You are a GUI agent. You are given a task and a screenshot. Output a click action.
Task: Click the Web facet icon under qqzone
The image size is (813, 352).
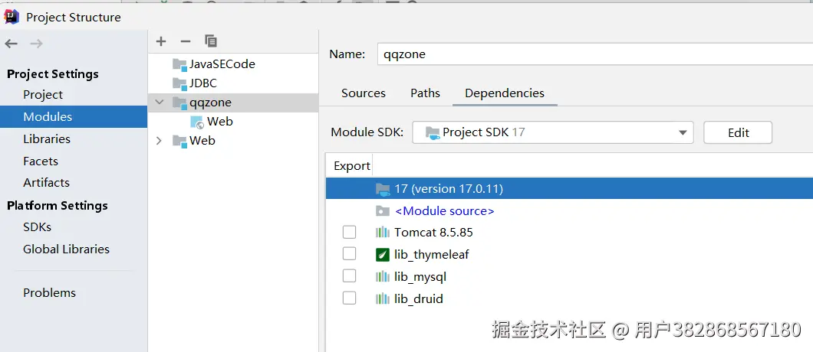pos(197,122)
